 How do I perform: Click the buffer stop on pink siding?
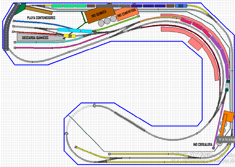point(15,48)
